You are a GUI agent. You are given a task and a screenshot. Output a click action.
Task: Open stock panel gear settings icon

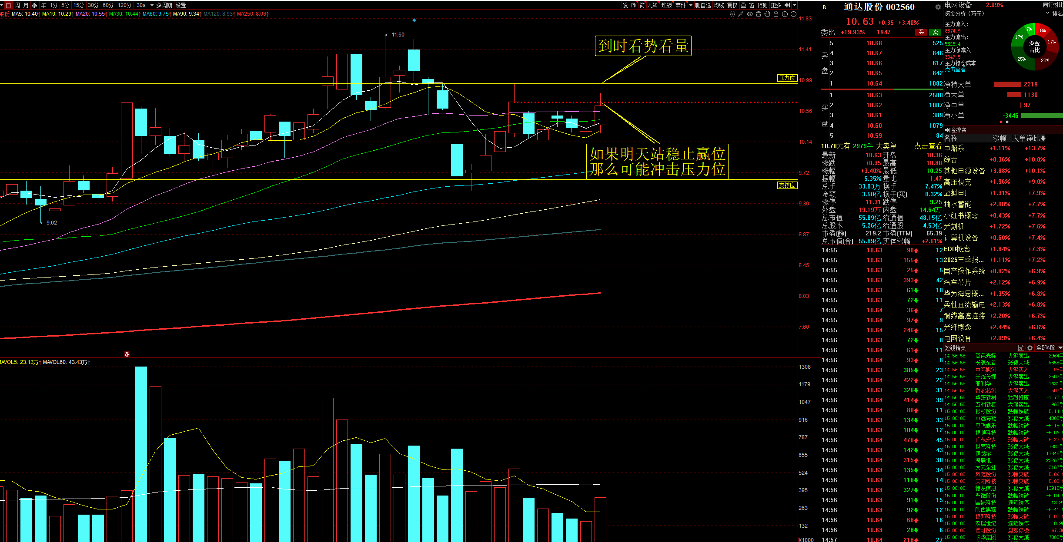click(x=938, y=7)
